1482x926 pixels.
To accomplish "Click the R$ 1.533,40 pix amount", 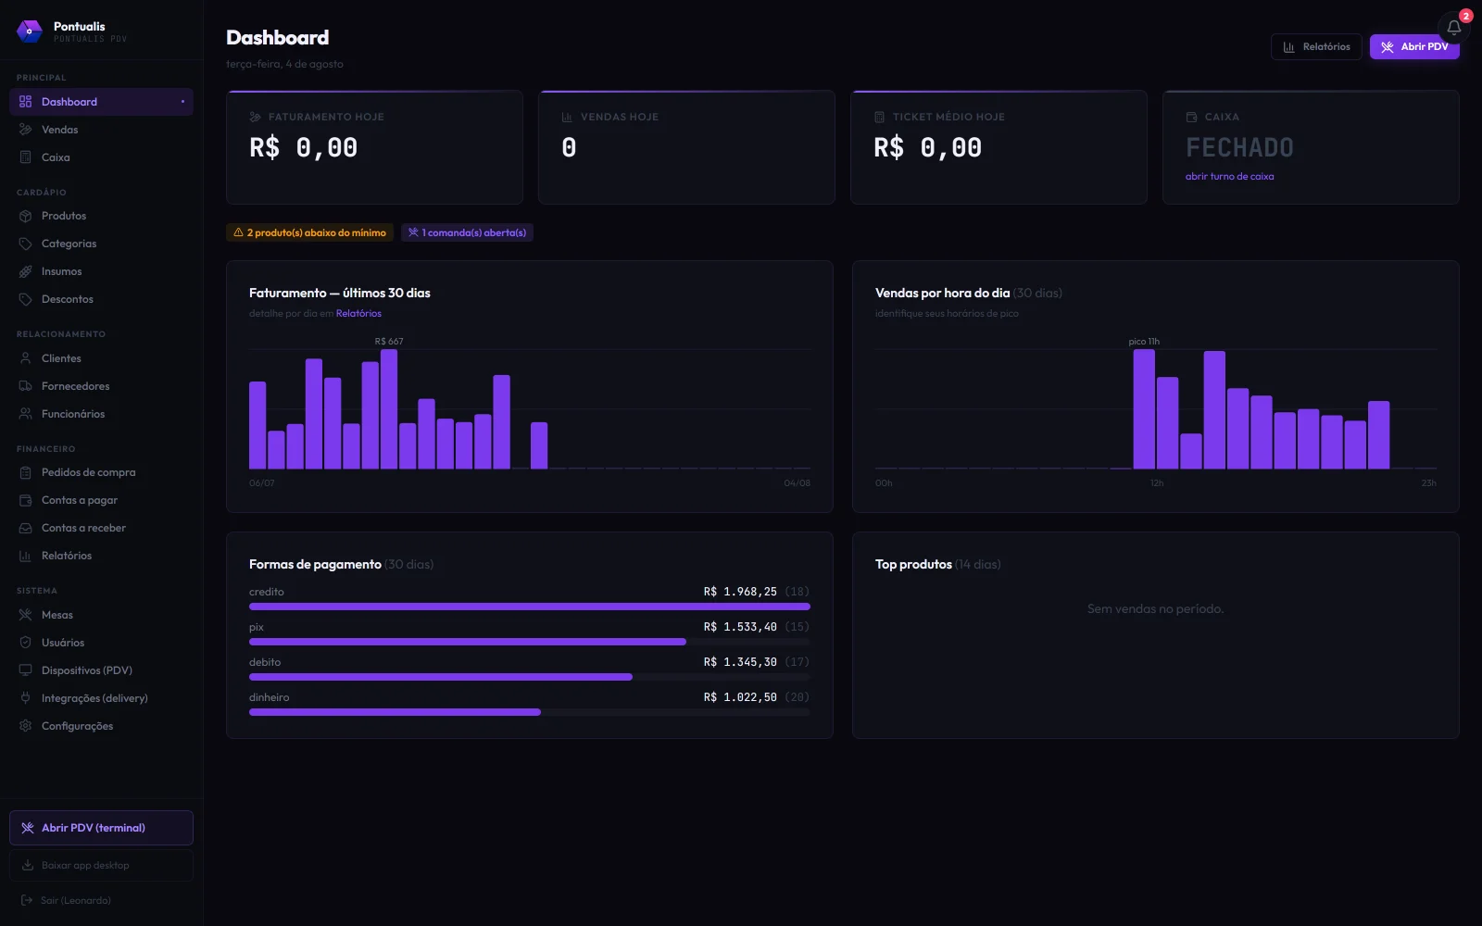I will [x=740, y=627].
